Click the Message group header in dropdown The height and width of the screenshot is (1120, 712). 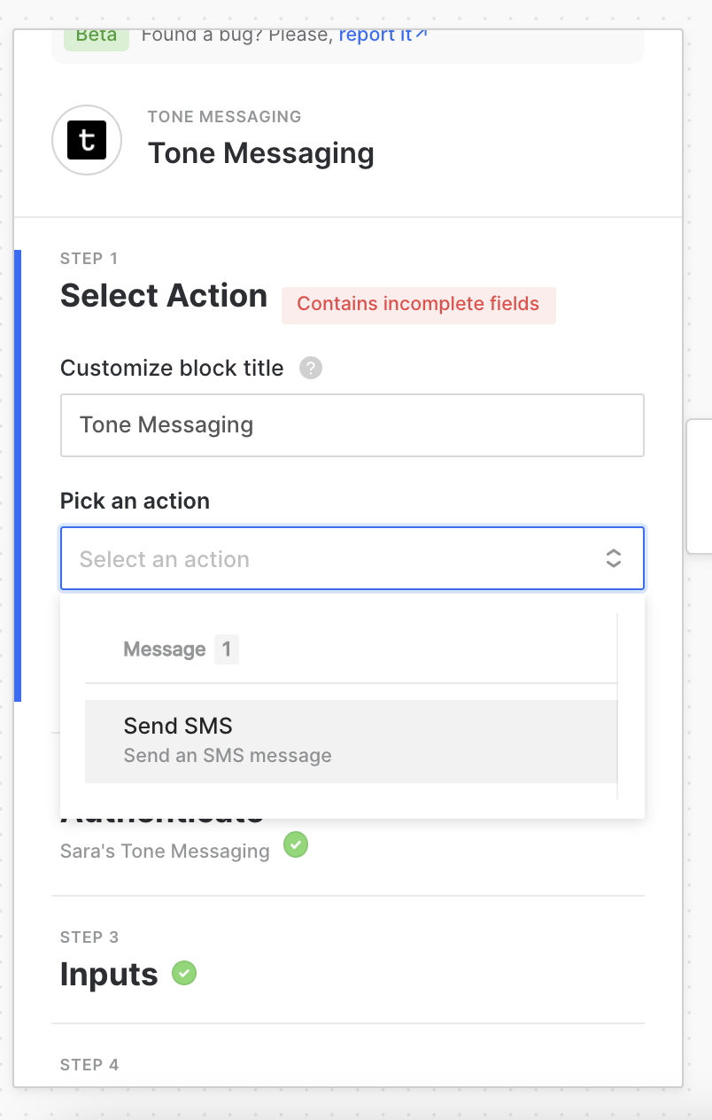pos(165,649)
